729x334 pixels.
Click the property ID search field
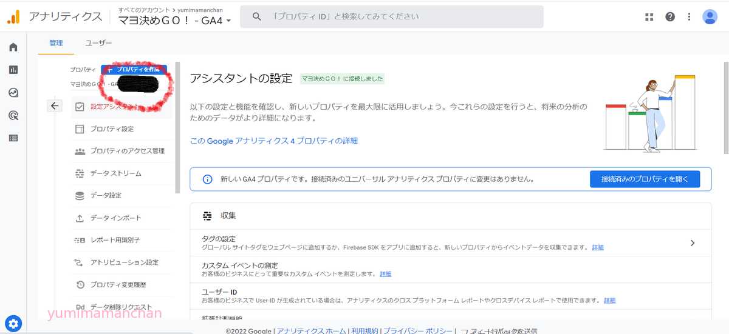(392, 17)
